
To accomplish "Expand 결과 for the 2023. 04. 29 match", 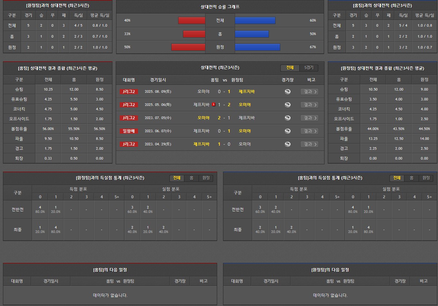I will (309, 144).
